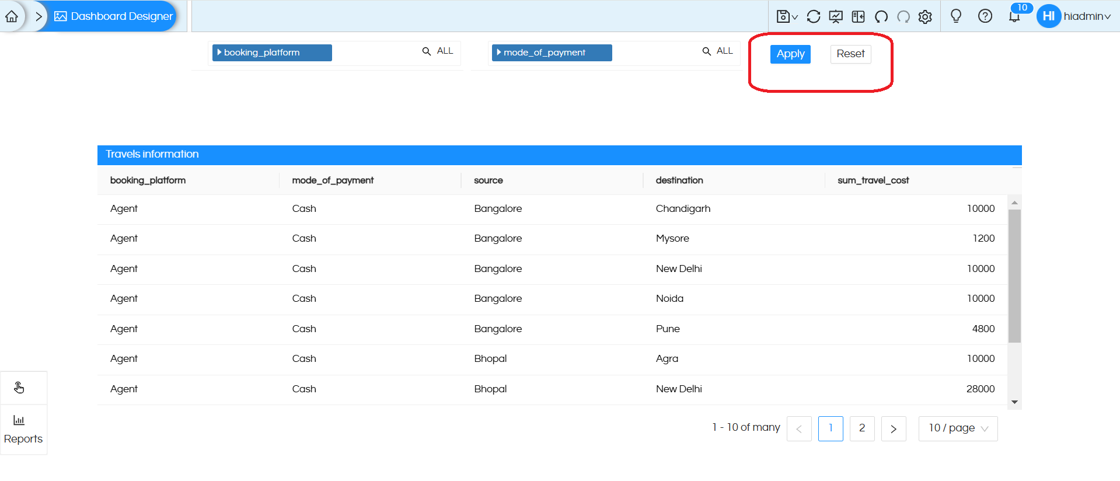Click the HI user avatar
The width and height of the screenshot is (1120, 481).
click(1049, 16)
